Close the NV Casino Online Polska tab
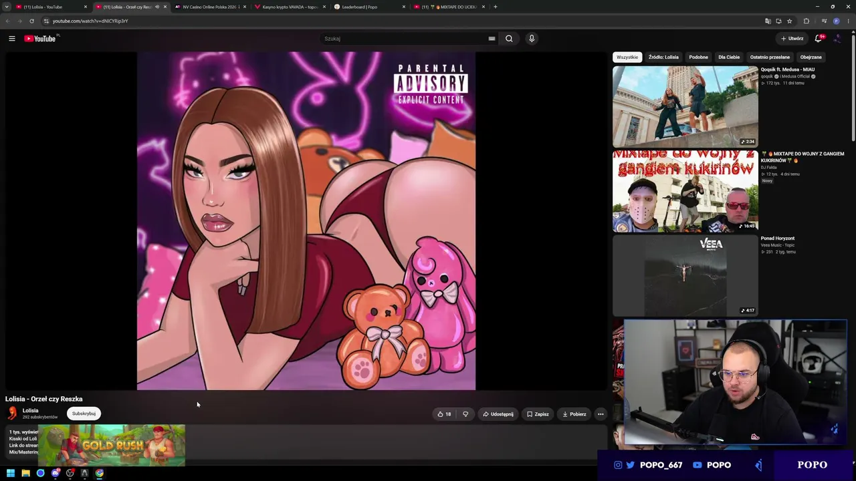The image size is (856, 481). (244, 7)
